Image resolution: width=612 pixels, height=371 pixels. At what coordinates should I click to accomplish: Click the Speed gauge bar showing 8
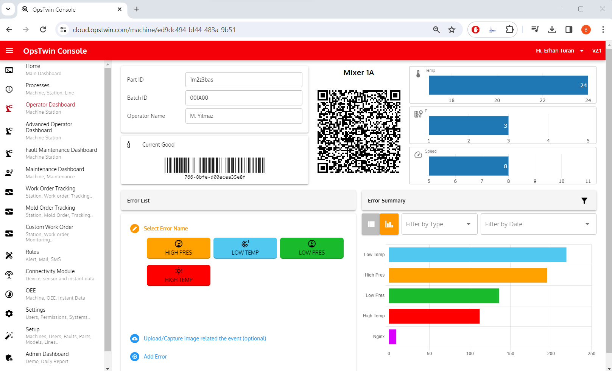coord(468,166)
